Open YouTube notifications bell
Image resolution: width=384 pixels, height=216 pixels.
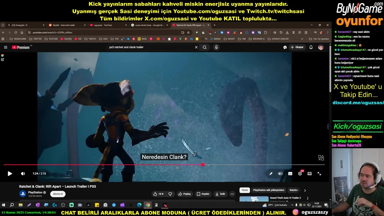coord(311,47)
